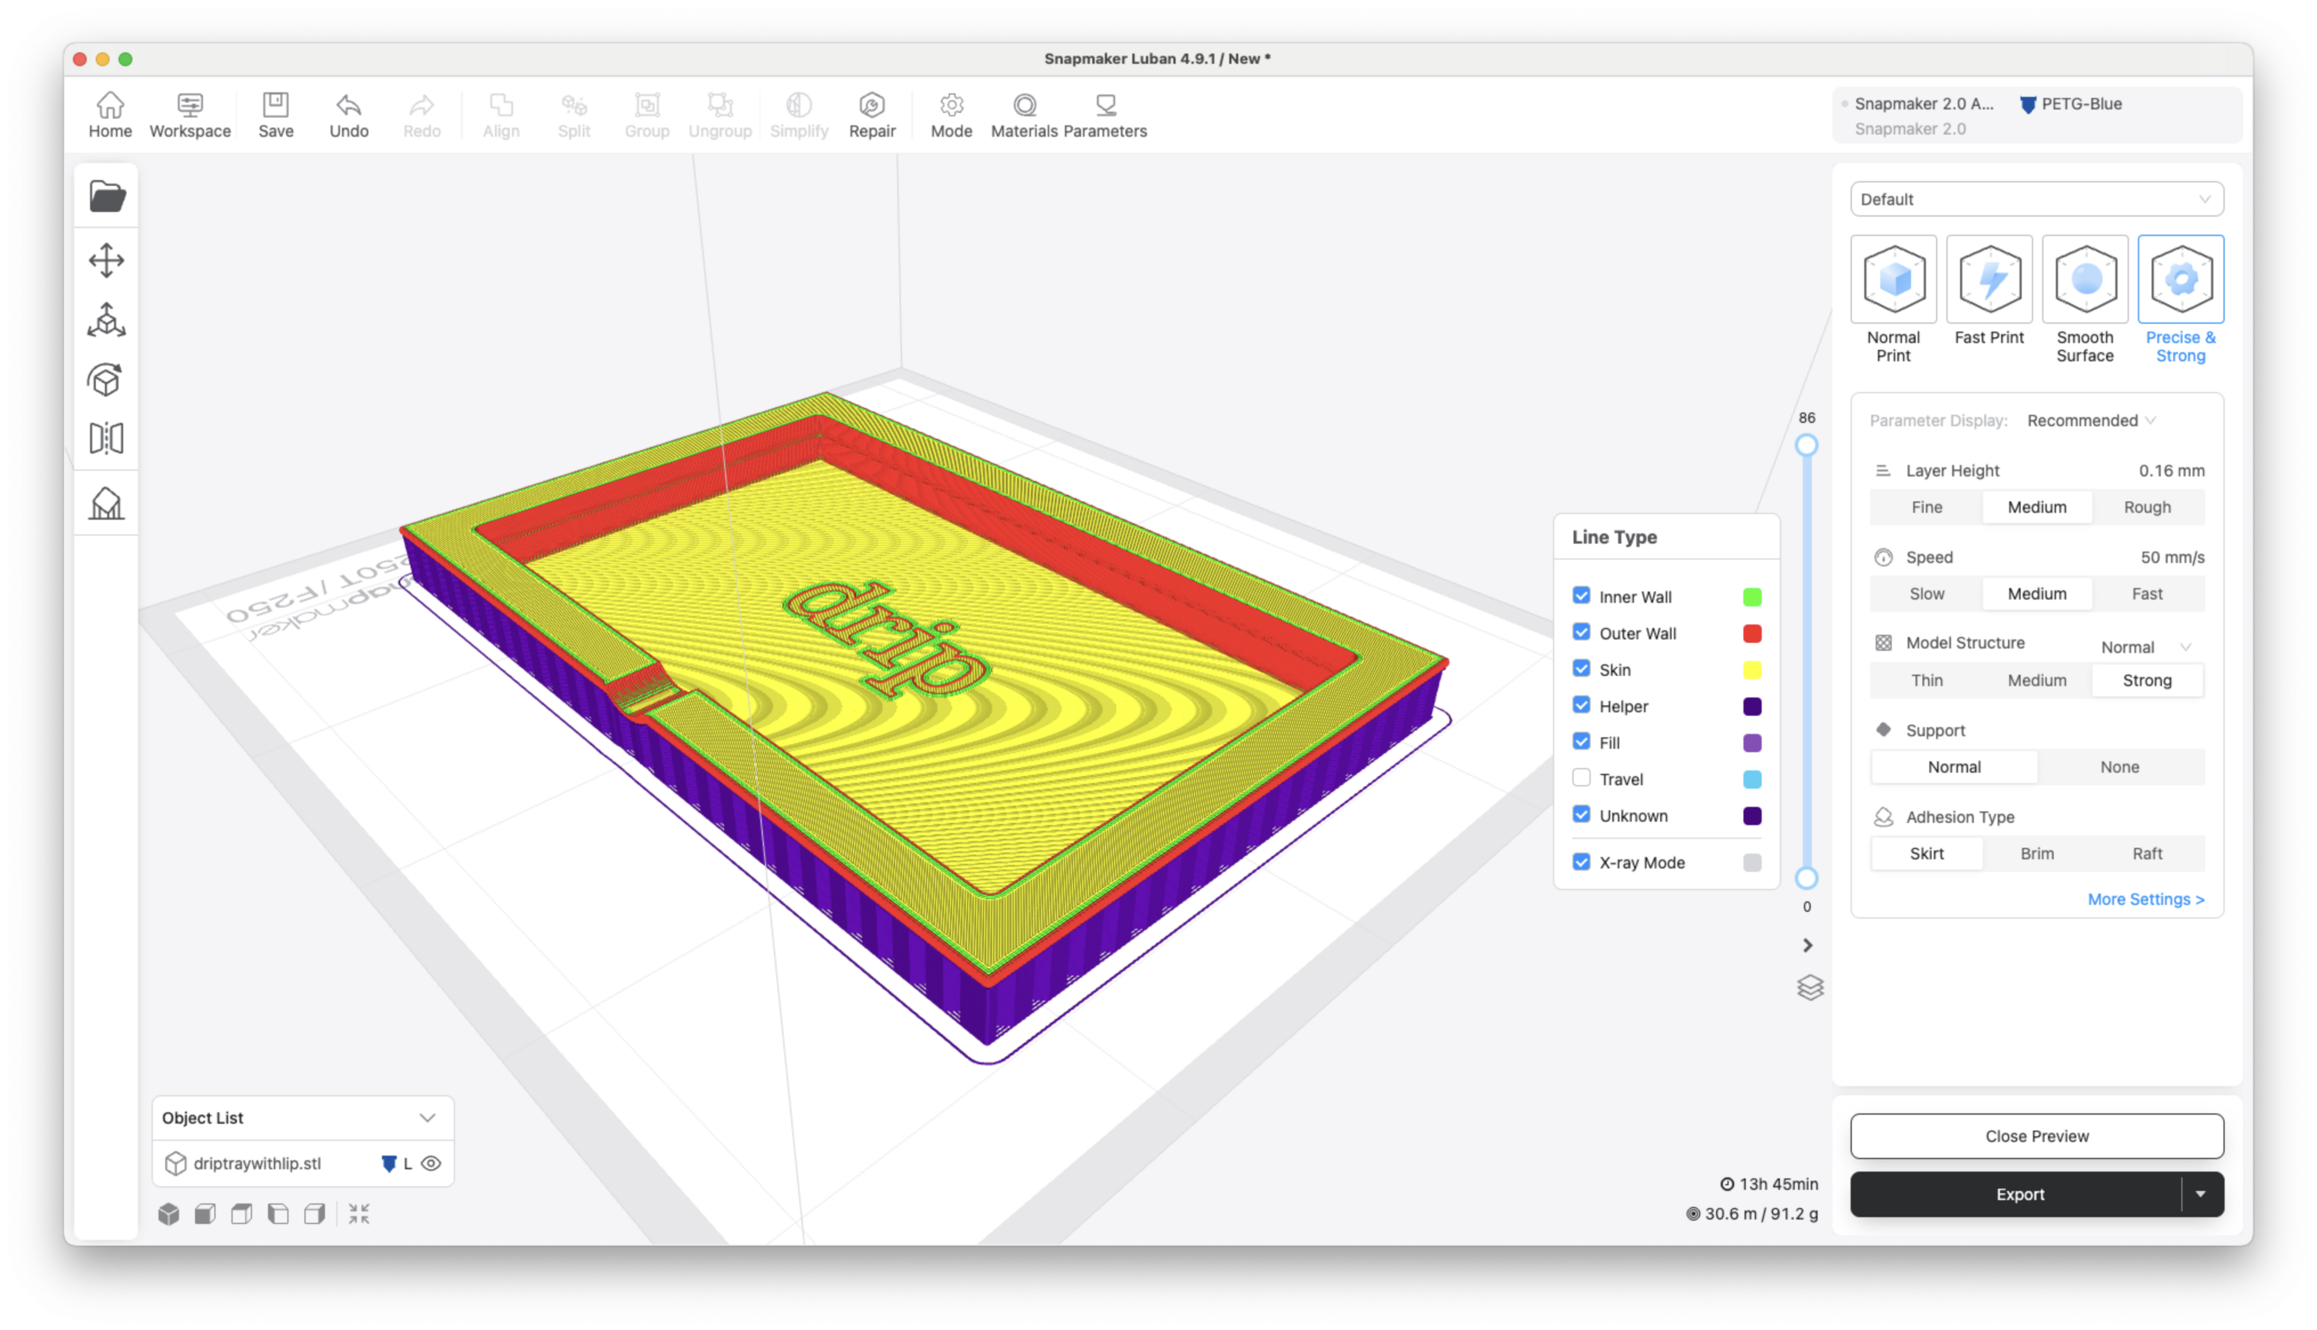Set Adhesion Type to Brim
This screenshot has width=2317, height=1330.
[x=2037, y=853]
